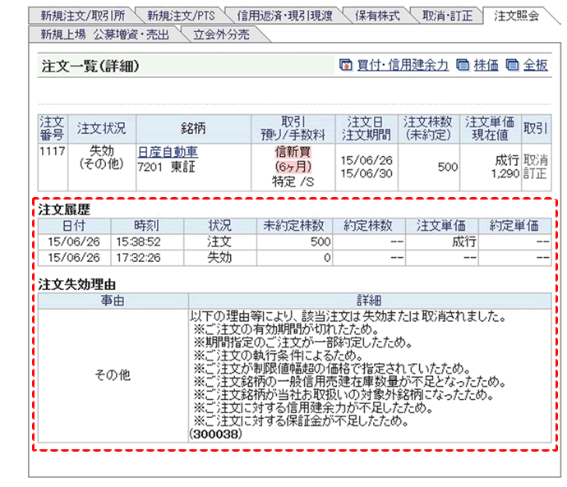The image size is (567, 487).
Task: Click the icon beside 買付・信用建余力
Action: pyautogui.click(x=346, y=66)
